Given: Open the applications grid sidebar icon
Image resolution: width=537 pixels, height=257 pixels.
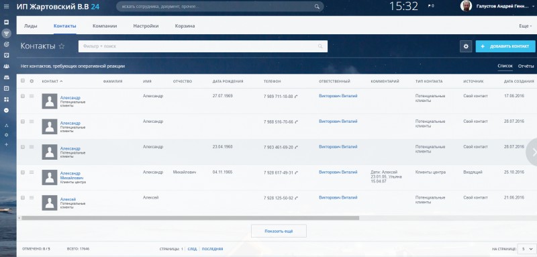Looking at the screenshot, I should click(6, 99).
